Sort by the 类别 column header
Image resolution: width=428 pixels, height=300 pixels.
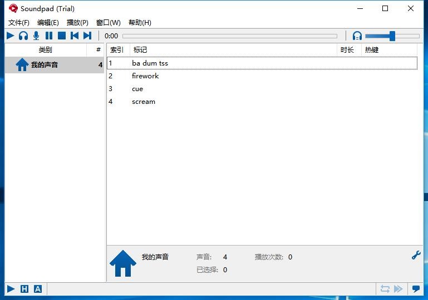[x=46, y=50]
